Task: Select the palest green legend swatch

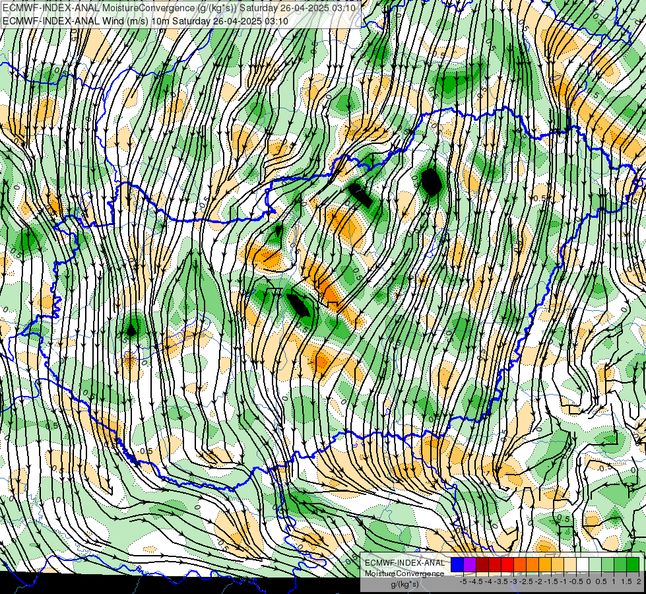Action: [595, 564]
